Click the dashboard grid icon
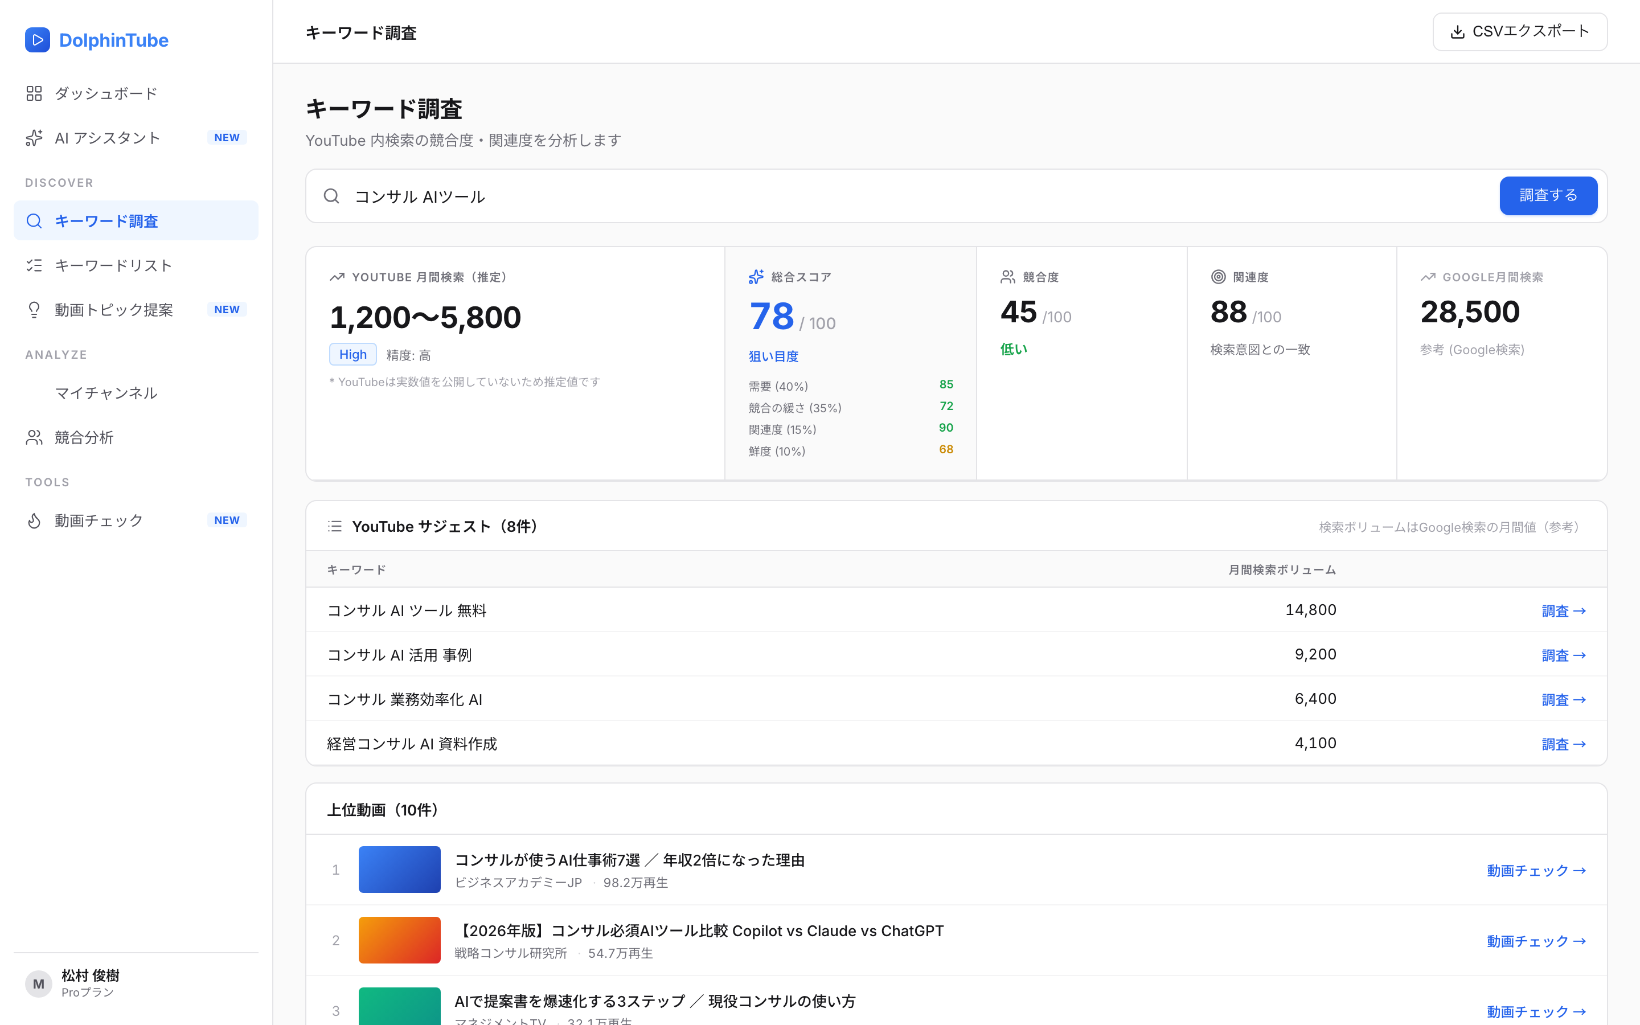 click(34, 93)
